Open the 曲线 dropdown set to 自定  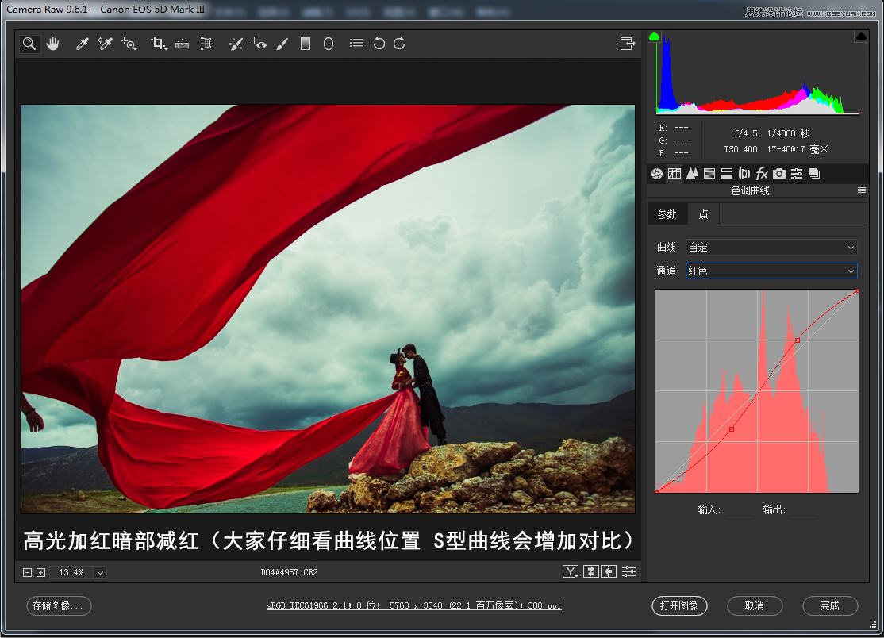pyautogui.click(x=771, y=248)
